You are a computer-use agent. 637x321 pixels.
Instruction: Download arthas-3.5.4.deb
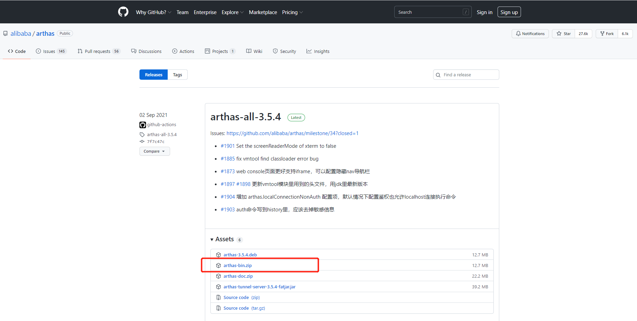click(240, 255)
